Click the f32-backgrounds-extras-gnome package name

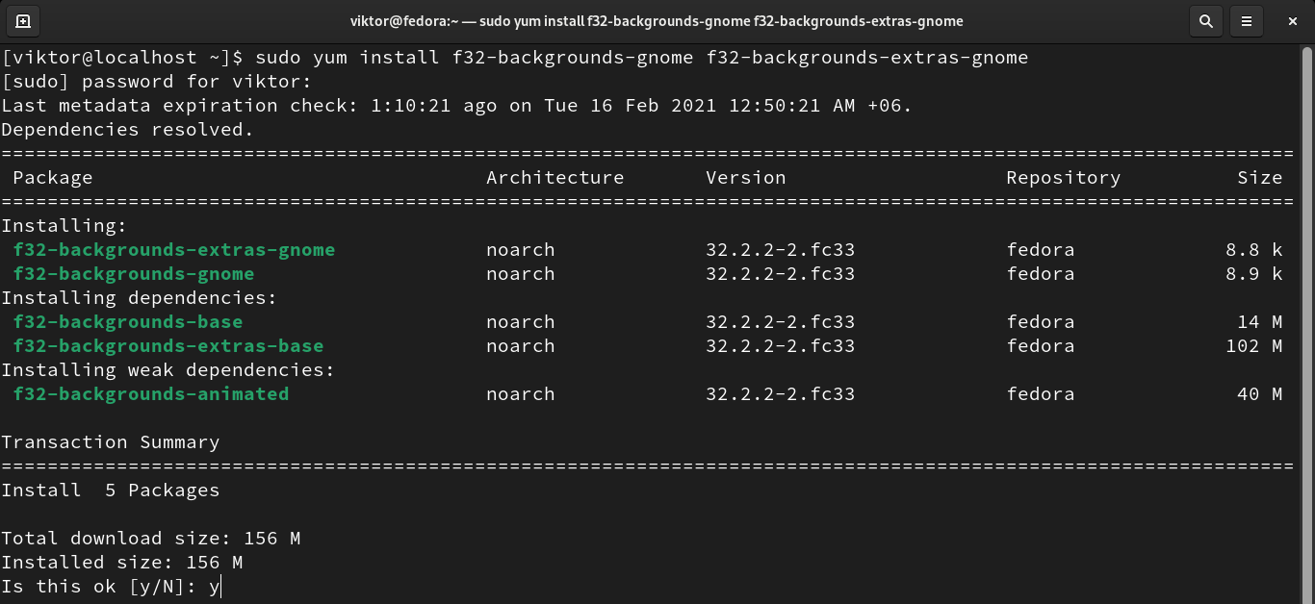point(174,250)
